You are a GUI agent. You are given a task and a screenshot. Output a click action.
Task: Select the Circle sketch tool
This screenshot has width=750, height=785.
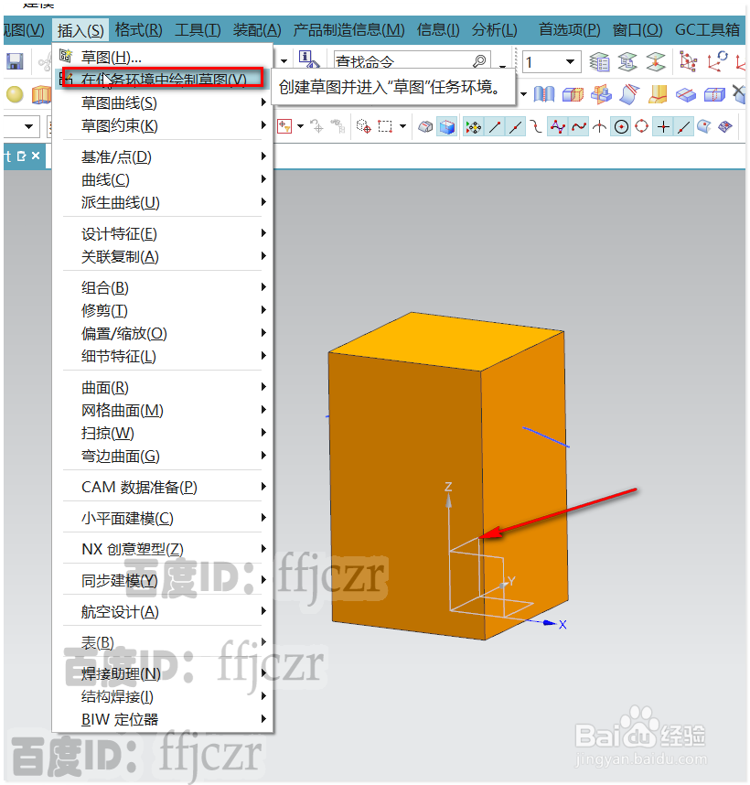coord(622,126)
